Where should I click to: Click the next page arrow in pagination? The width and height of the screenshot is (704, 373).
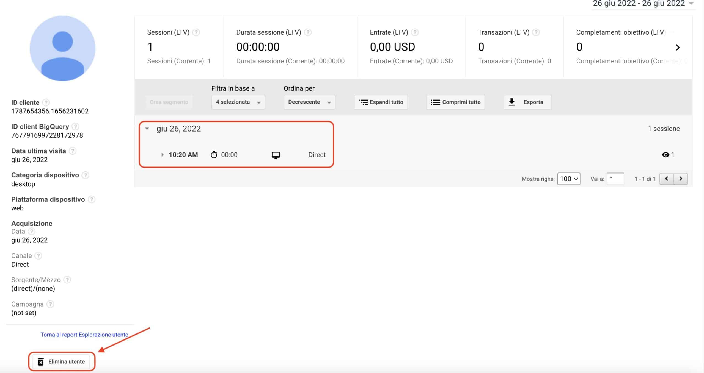pyautogui.click(x=681, y=179)
